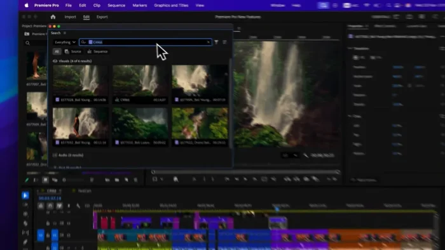Switch Project panel to list view
The image size is (445, 250).
pos(36,180)
